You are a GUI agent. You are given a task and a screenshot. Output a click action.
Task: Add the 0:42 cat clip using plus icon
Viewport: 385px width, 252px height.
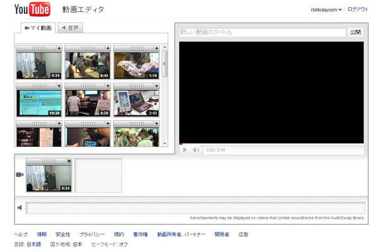coord(108,49)
